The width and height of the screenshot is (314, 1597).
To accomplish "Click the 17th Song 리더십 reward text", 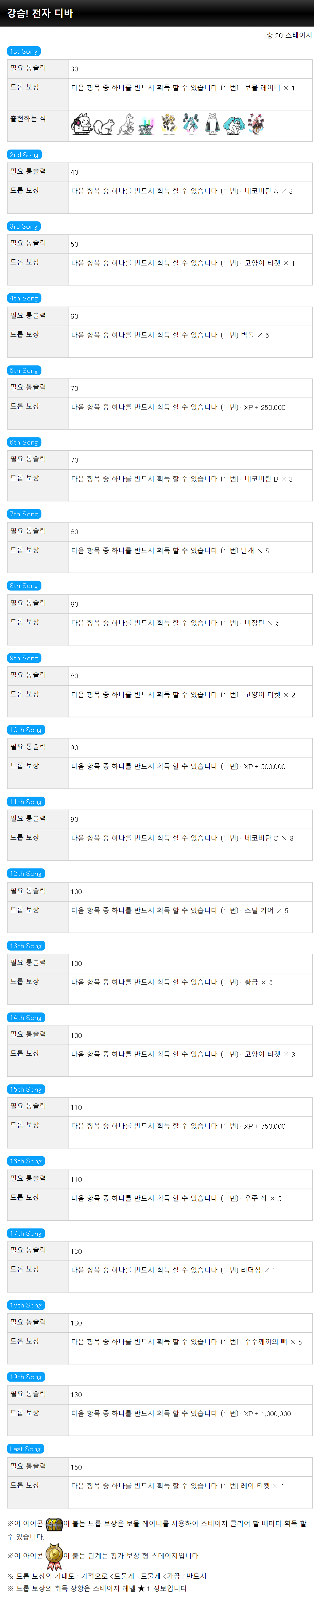I will [x=260, y=1270].
